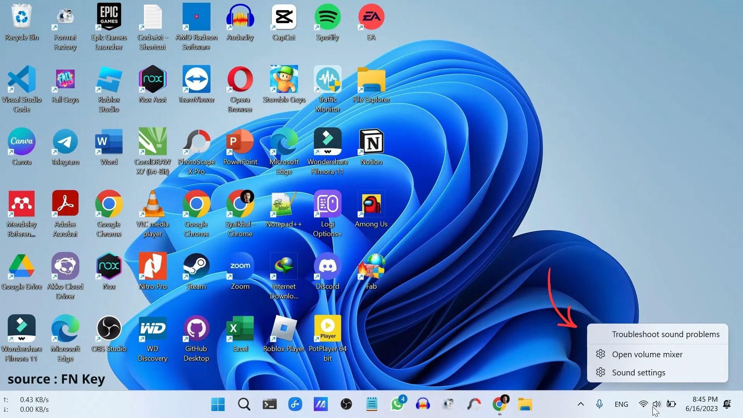743x418 pixels.
Task: Select the Notion desktop icon
Action: tap(371, 147)
